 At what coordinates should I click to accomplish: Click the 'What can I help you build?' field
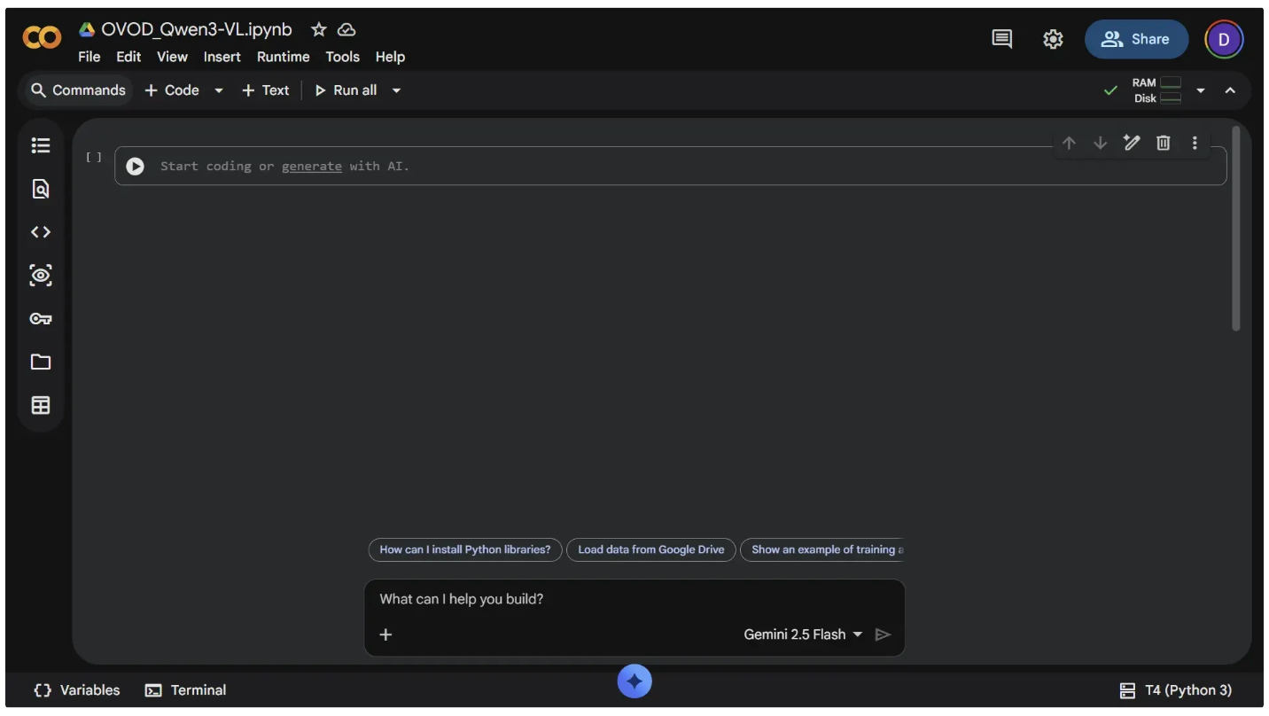click(634, 599)
